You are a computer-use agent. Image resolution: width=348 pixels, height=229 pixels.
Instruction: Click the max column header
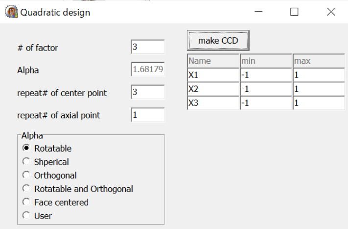pos(319,61)
